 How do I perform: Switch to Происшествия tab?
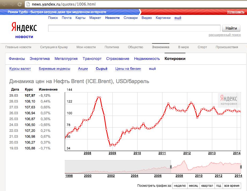227,47
